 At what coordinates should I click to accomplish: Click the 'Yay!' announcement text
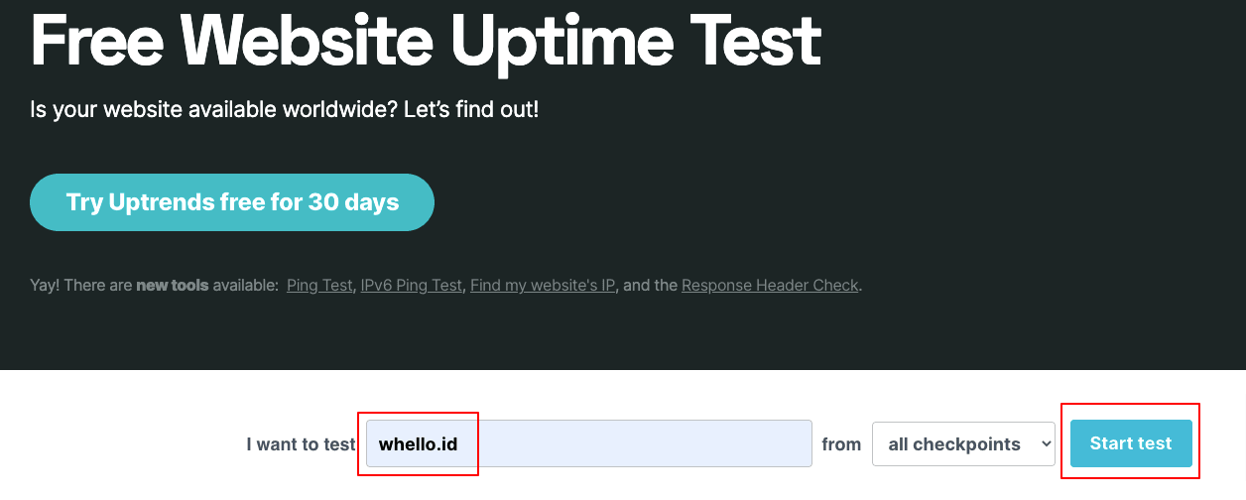click(x=47, y=286)
